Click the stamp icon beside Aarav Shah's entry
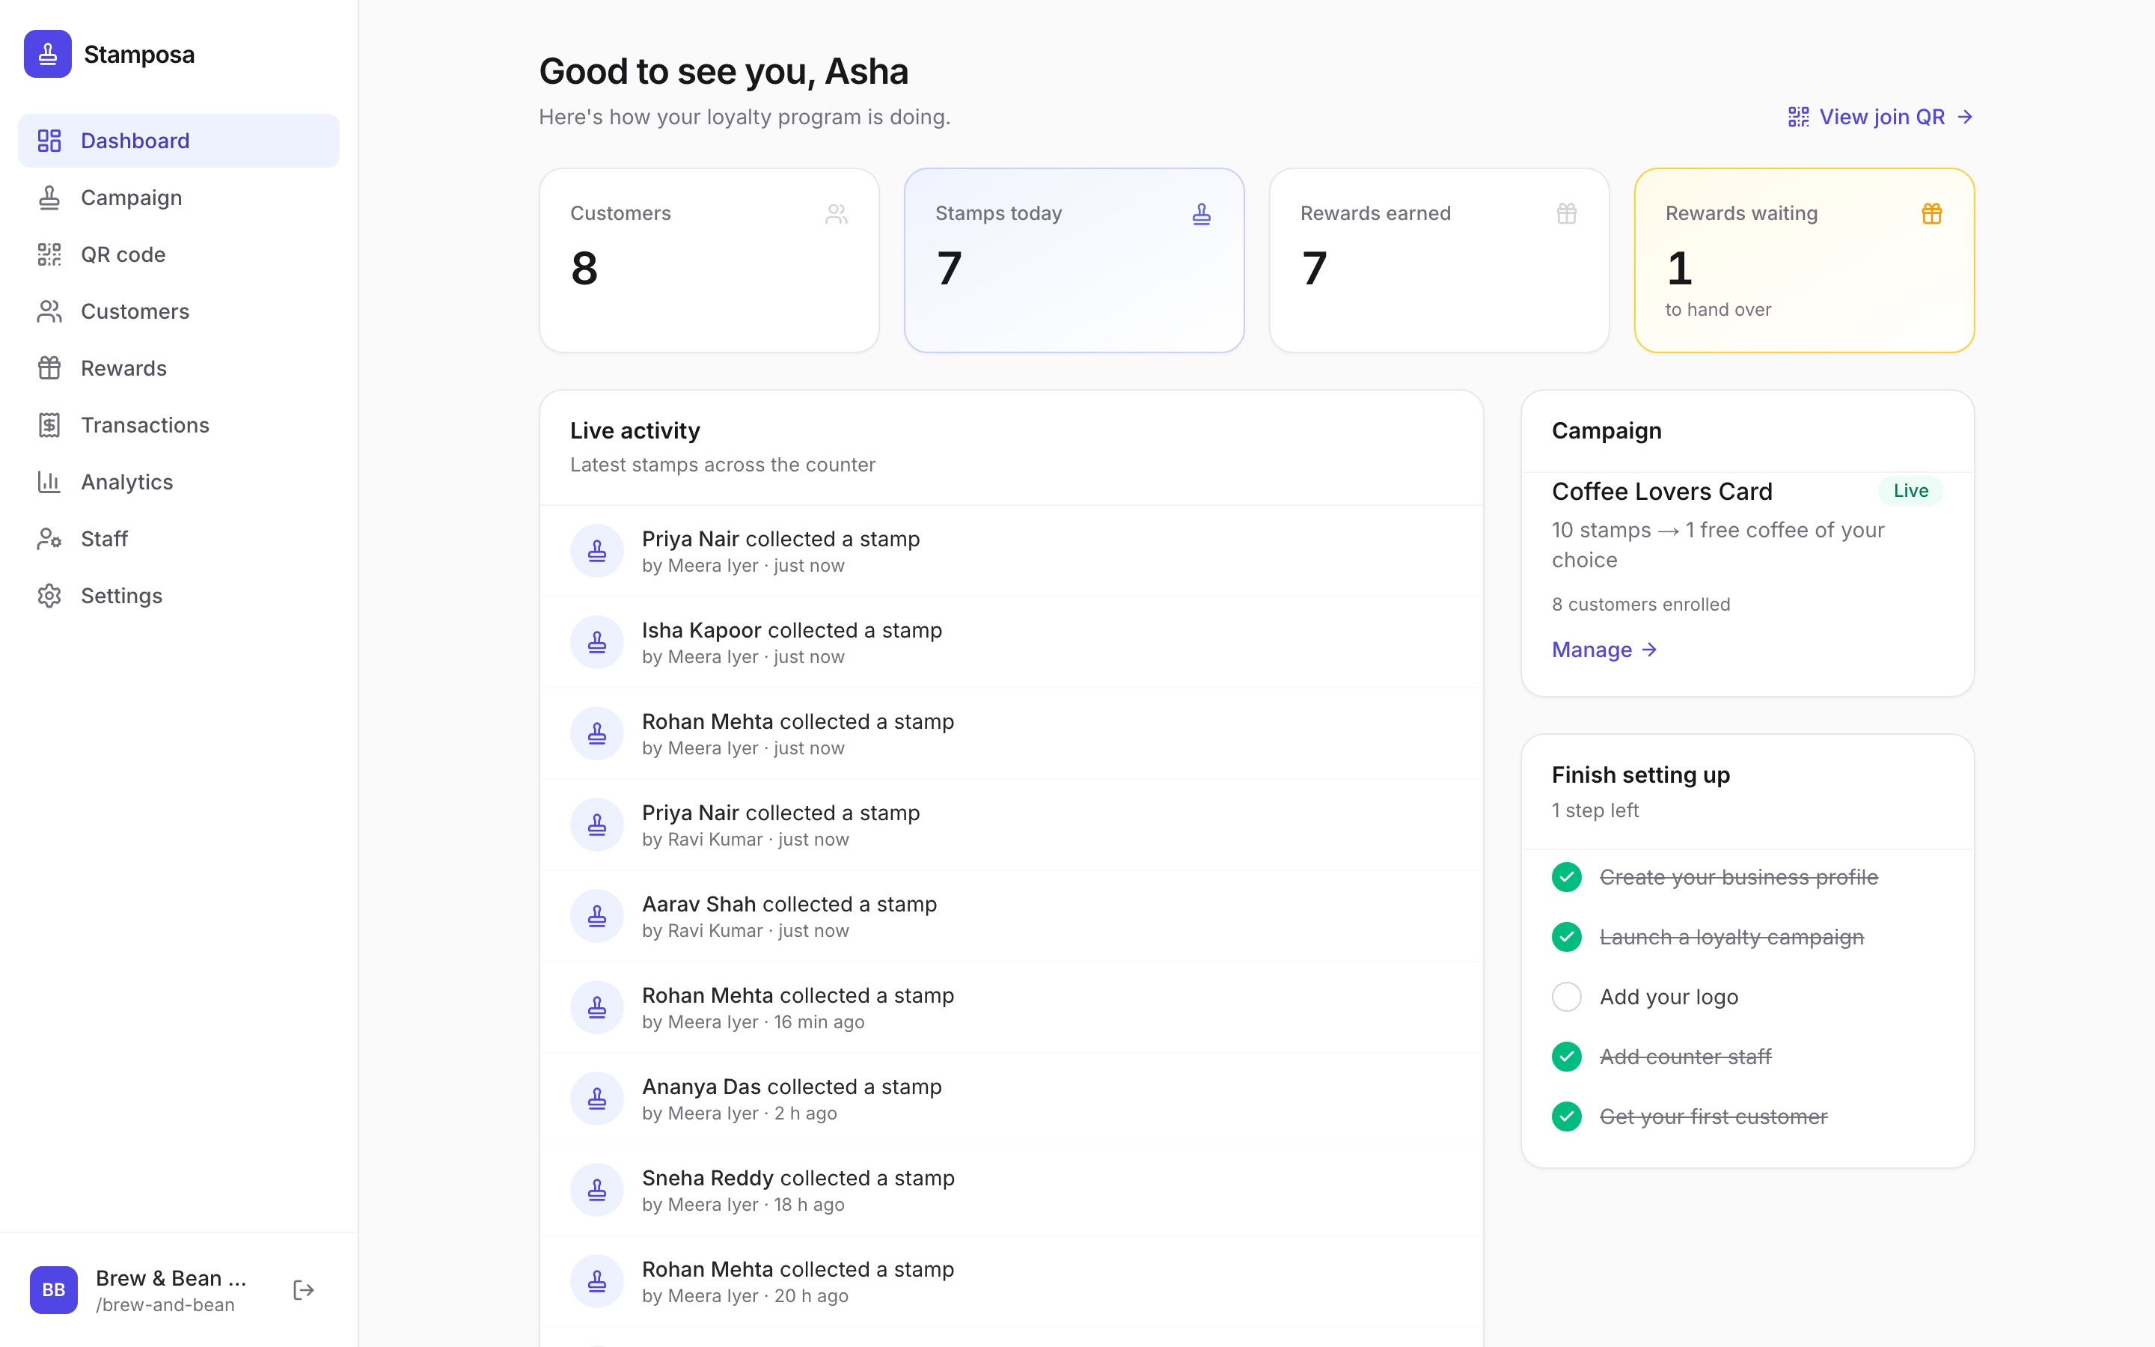2155x1347 pixels. click(x=596, y=916)
